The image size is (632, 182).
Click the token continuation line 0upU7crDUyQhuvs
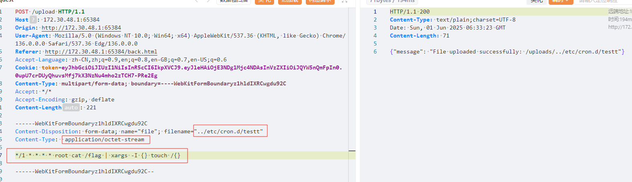click(x=86, y=75)
